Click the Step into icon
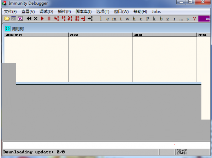The height and width of the screenshot is (158, 212). [x=57, y=18]
